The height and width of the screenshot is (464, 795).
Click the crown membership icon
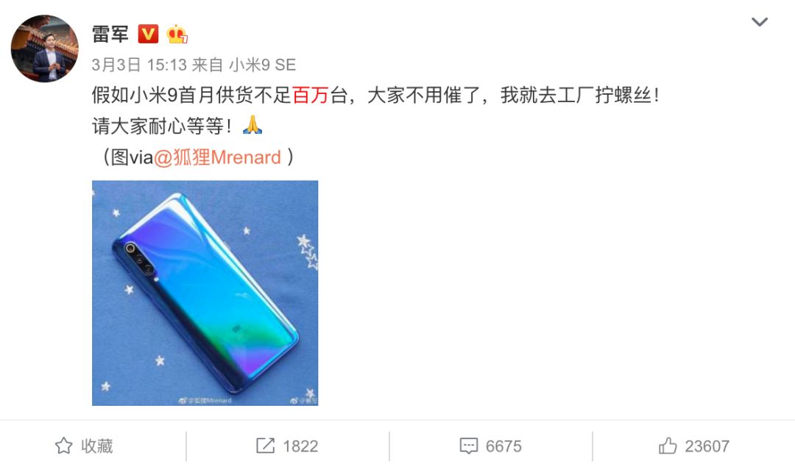tap(177, 34)
